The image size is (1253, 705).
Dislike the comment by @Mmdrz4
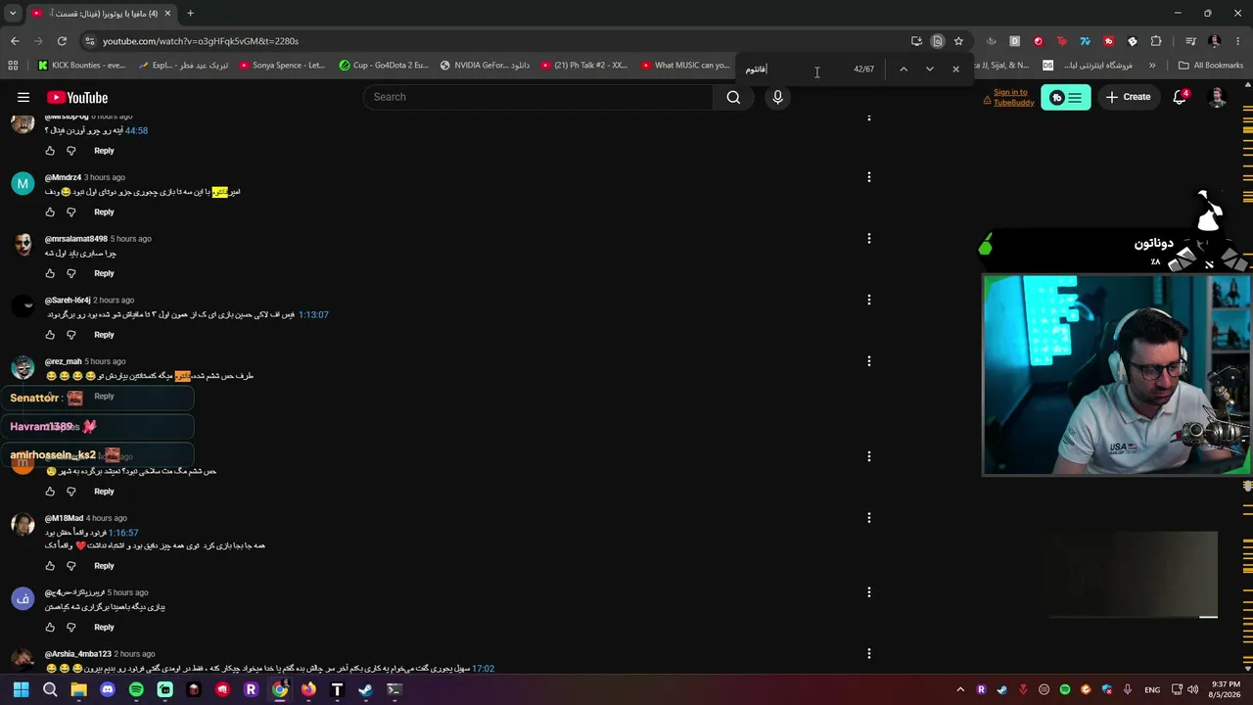pyautogui.click(x=70, y=212)
